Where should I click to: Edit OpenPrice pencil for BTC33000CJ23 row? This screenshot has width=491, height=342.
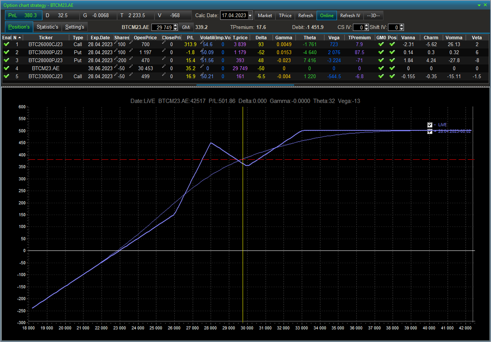[131, 74]
